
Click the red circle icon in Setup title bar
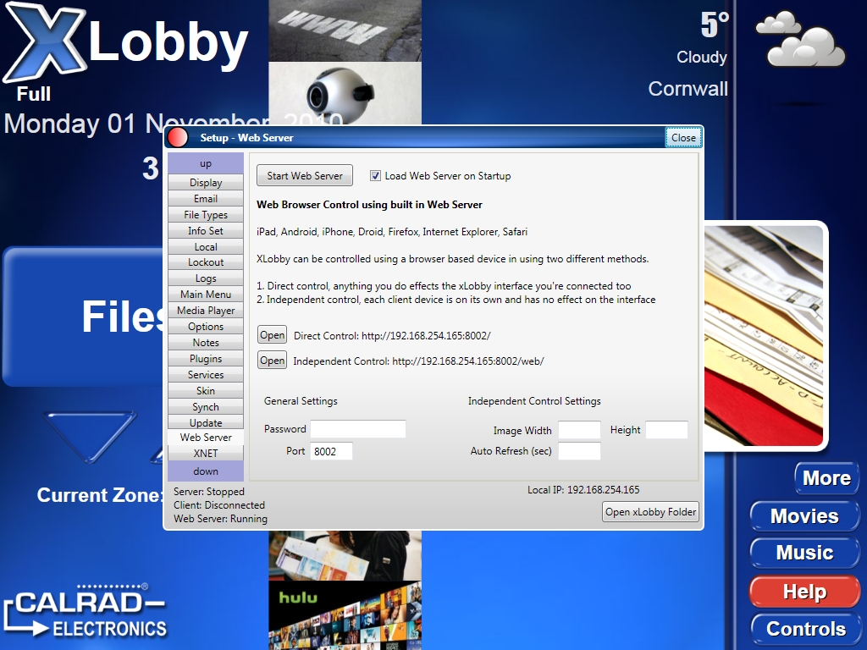(178, 138)
